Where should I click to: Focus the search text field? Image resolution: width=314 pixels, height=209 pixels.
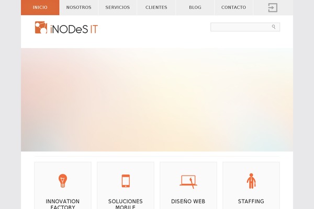pyautogui.click(x=245, y=27)
